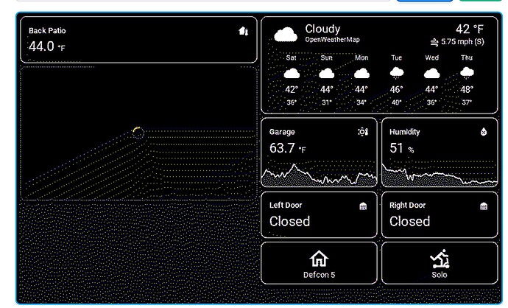The image size is (508, 308).
Task: Select Thursday's rainy forecast icon
Action: point(467,73)
